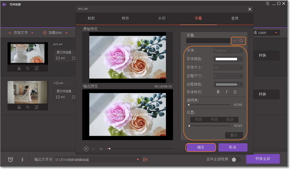Click the browse subtitle file ellipsis icon
This screenshot has height=169, width=290.
[x=235, y=41]
